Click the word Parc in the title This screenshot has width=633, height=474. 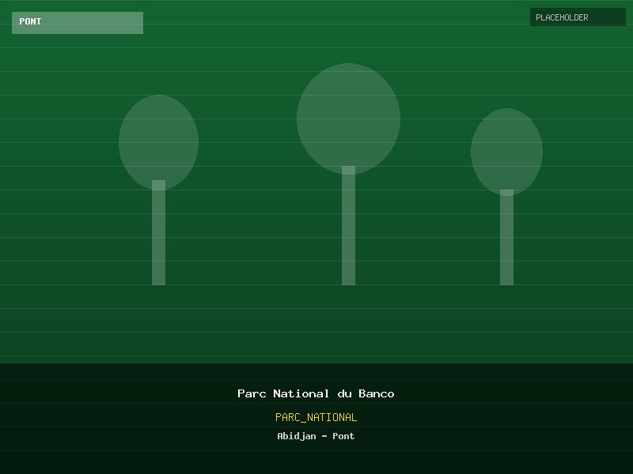pyautogui.click(x=252, y=393)
